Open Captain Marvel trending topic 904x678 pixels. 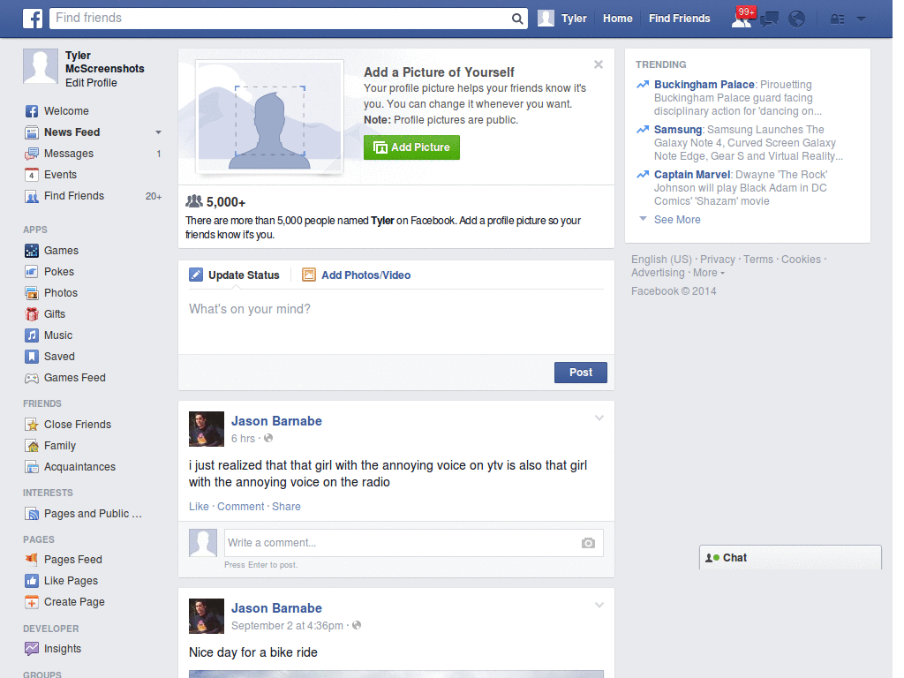692,175
